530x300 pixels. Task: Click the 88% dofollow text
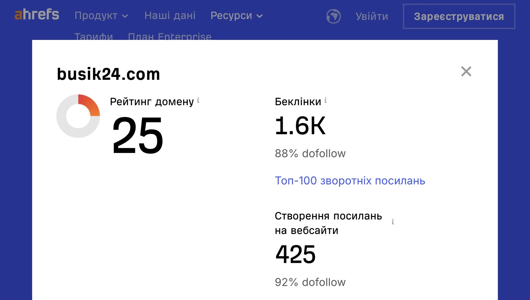[310, 154]
